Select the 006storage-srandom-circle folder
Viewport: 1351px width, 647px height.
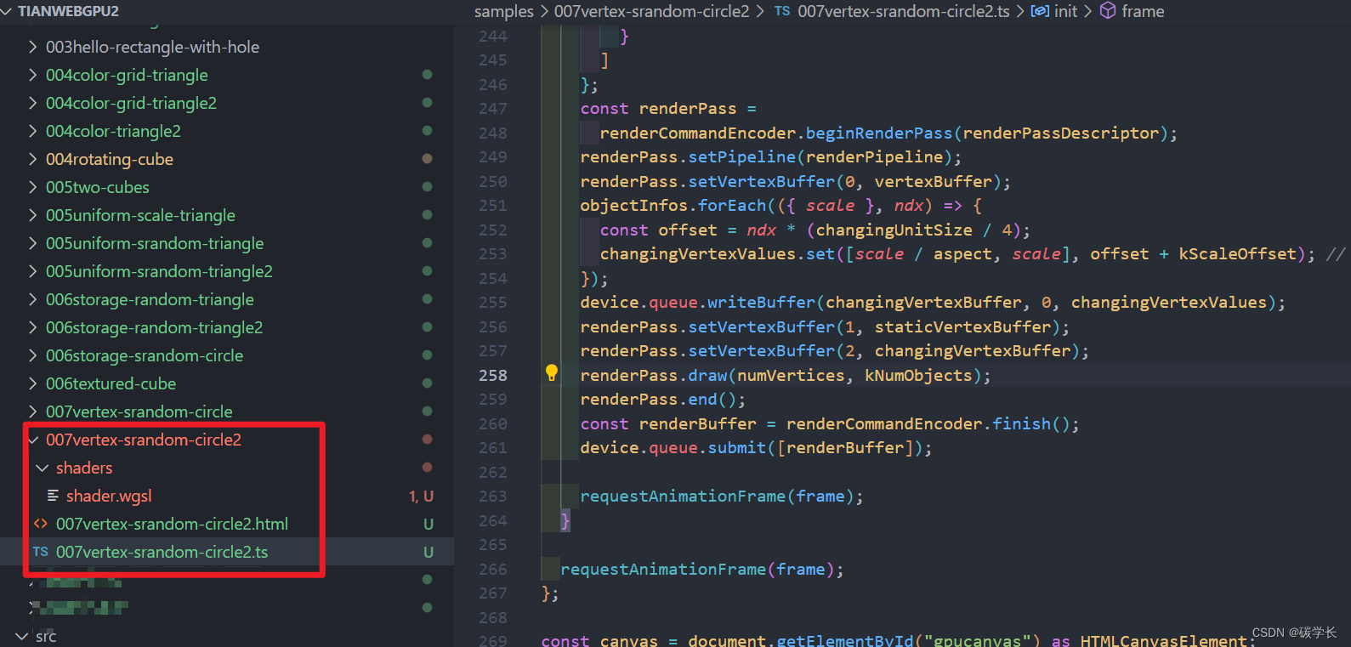[145, 355]
